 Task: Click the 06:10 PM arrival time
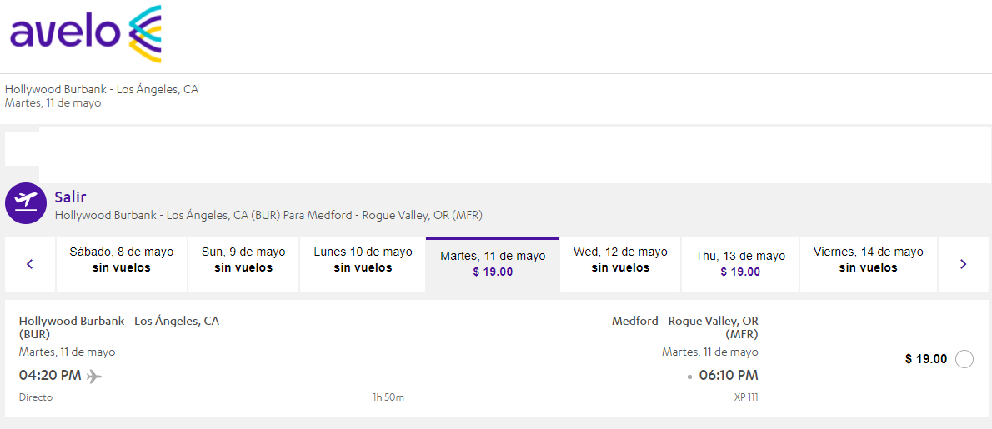[x=728, y=375]
